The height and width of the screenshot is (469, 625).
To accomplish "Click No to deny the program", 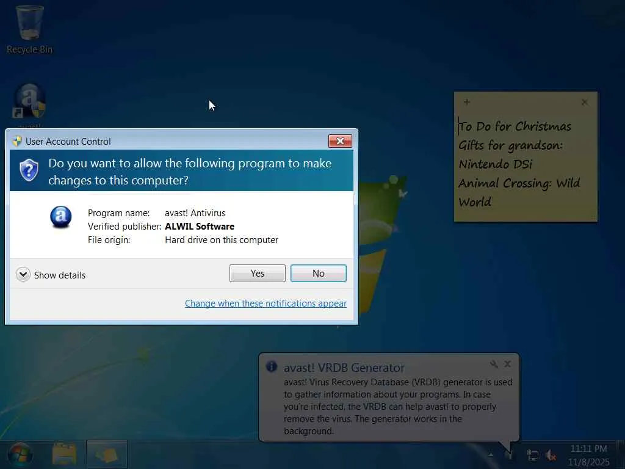I will tap(318, 273).
